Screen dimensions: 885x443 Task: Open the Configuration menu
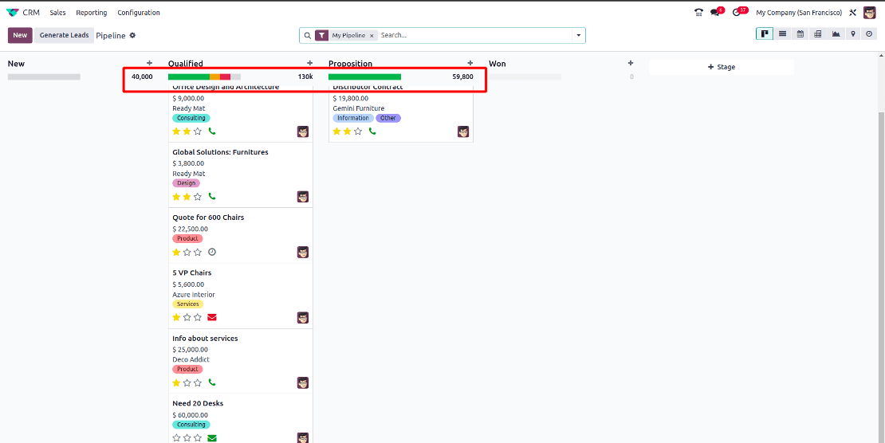pos(139,13)
